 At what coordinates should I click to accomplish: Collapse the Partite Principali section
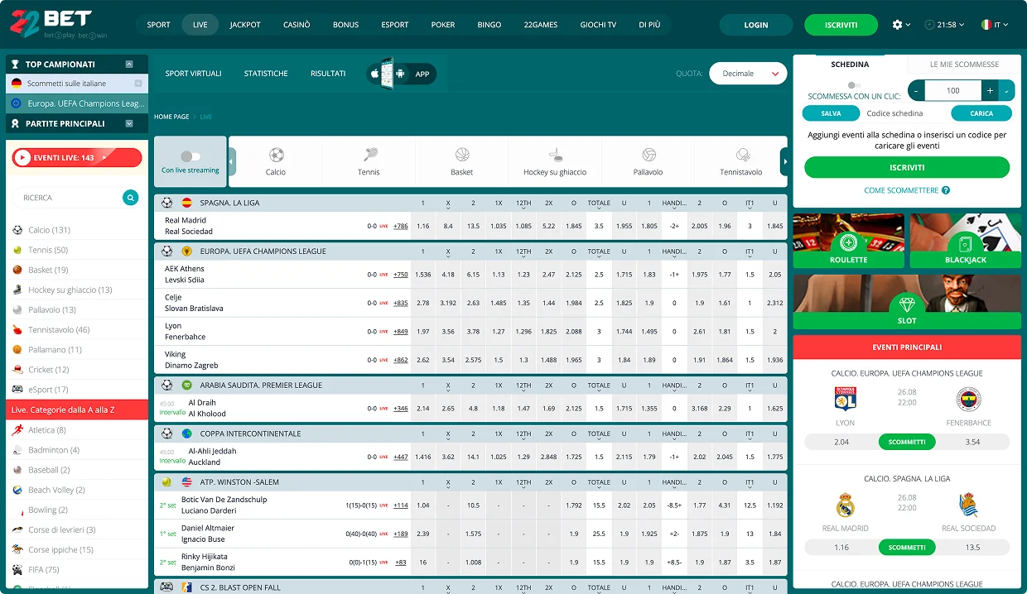129,123
